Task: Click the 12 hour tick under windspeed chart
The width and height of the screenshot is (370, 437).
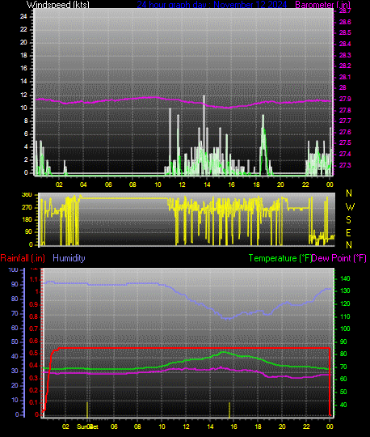Action: tap(182, 185)
